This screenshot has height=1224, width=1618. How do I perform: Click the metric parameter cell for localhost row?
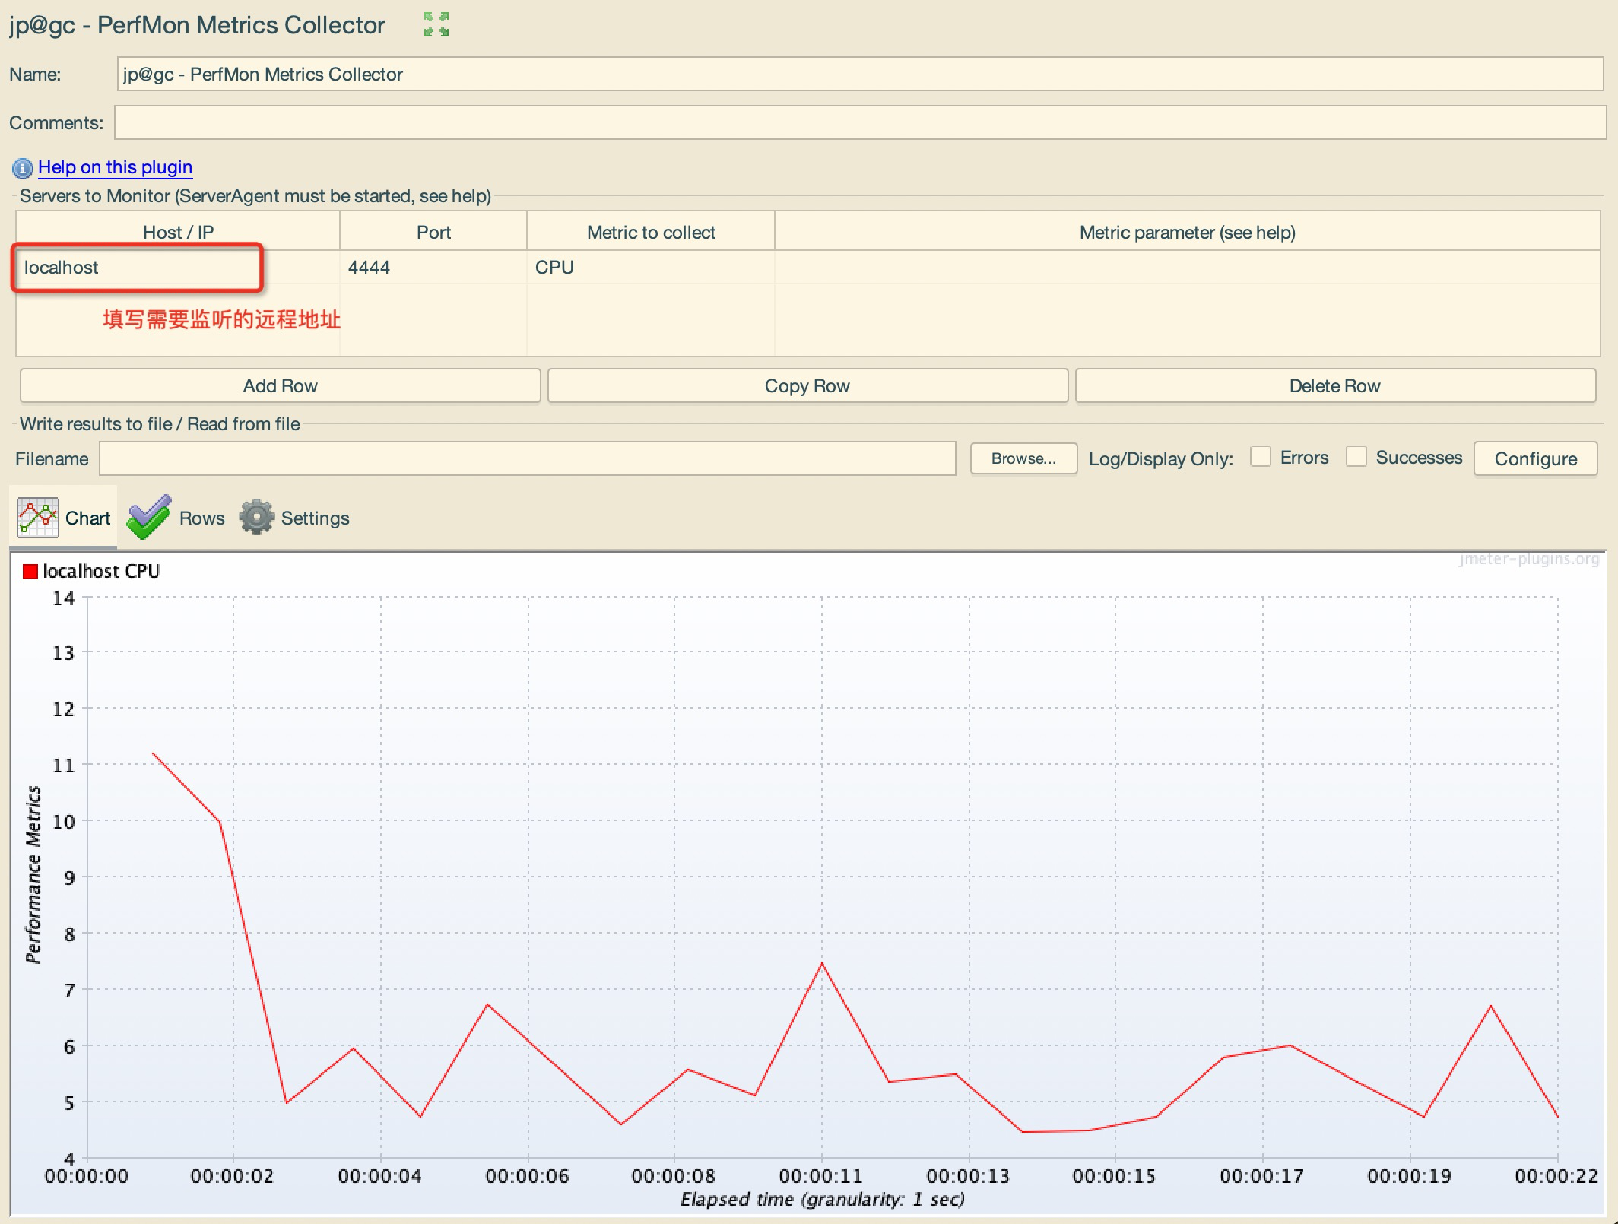[x=1188, y=268]
